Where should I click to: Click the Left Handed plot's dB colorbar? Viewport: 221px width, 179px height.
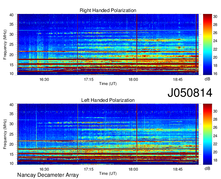coord(207,134)
